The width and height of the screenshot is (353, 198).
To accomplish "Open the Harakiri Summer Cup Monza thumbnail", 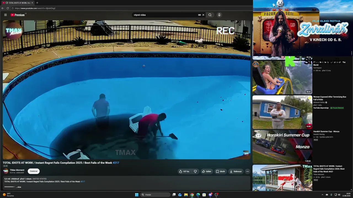I will click(282, 147).
